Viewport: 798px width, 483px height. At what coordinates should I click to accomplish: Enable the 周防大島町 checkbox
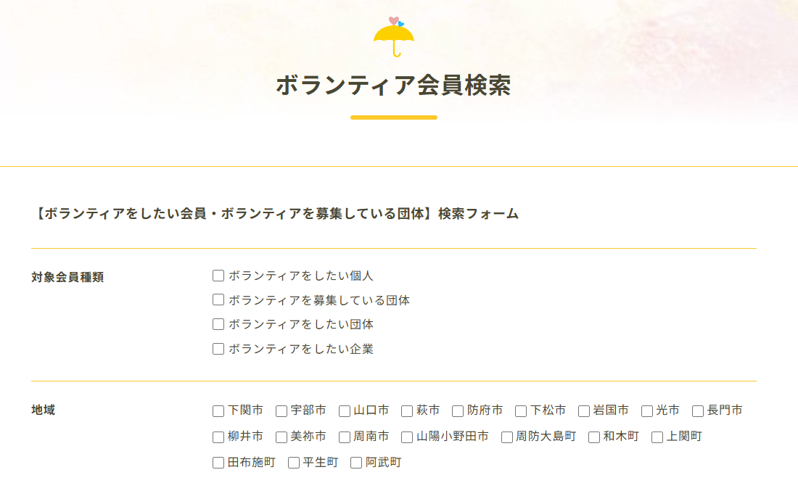tap(506, 437)
